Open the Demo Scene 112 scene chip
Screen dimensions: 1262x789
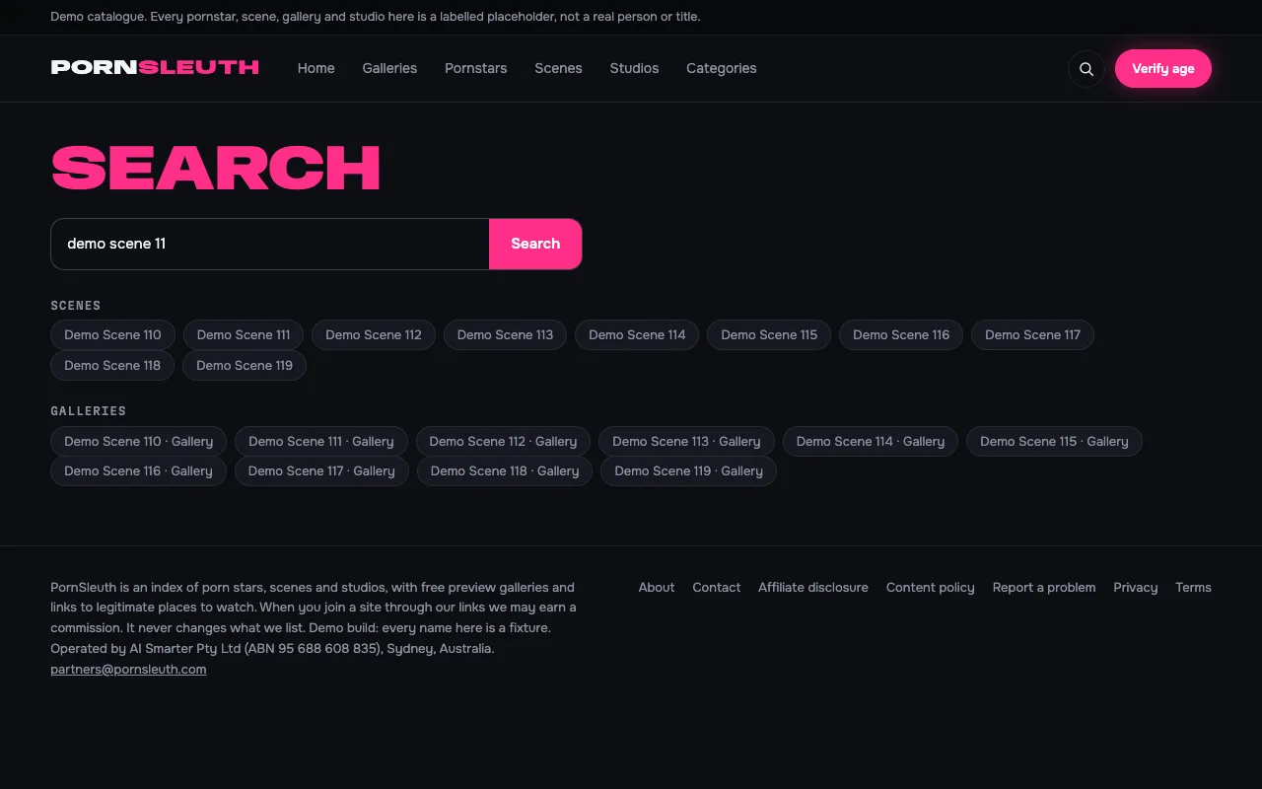[x=374, y=335]
